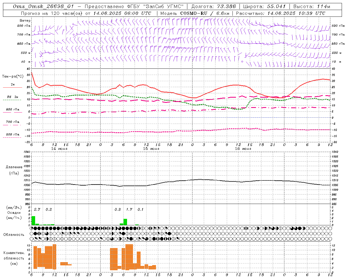Click the Давление panel label
This screenshot has height=277, width=346.
click(x=14, y=167)
